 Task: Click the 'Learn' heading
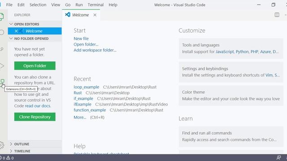pyautogui.click(x=186, y=119)
